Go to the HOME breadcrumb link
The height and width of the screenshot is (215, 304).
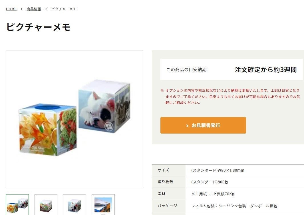click(x=11, y=9)
